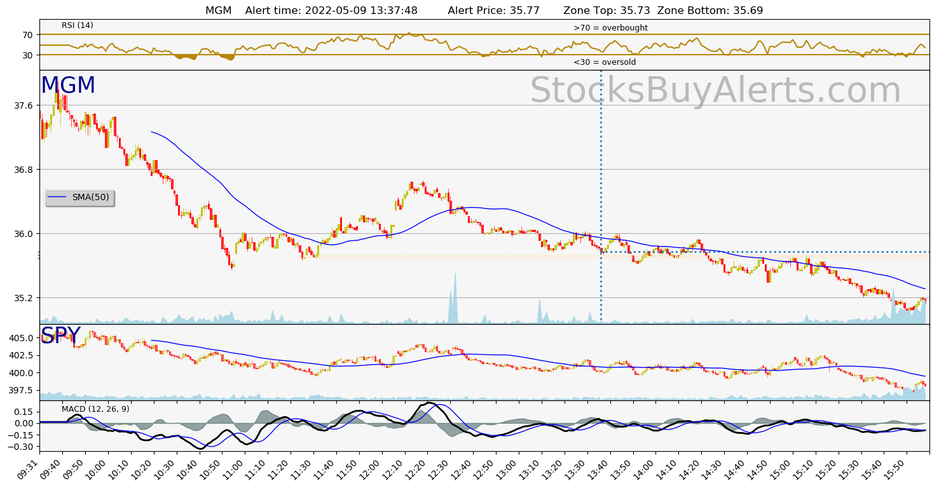Click the 15:00 time axis label
Viewport: 939px width, 488px height.
tap(783, 469)
